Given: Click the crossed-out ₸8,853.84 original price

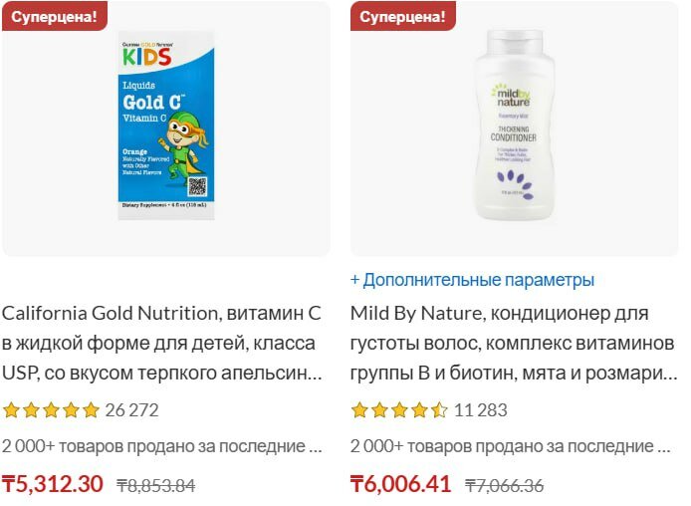Looking at the screenshot, I should [x=156, y=486].
